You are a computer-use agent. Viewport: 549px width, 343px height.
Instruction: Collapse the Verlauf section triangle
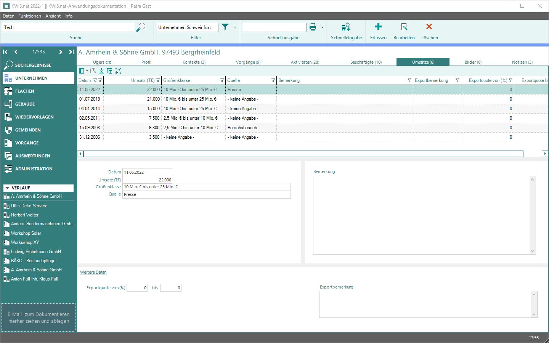pyautogui.click(x=7, y=188)
